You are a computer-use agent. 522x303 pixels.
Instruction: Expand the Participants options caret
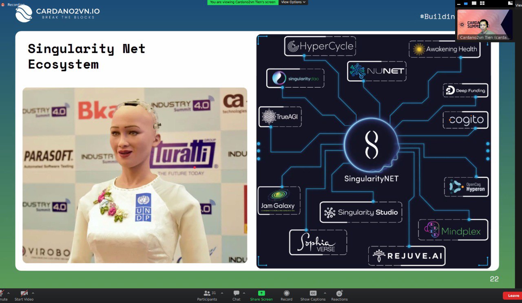coord(222,293)
